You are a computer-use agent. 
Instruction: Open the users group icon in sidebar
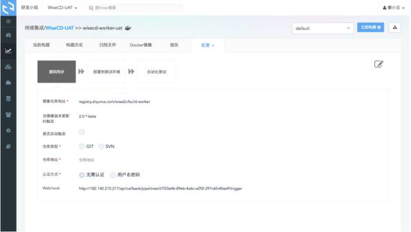point(8,115)
